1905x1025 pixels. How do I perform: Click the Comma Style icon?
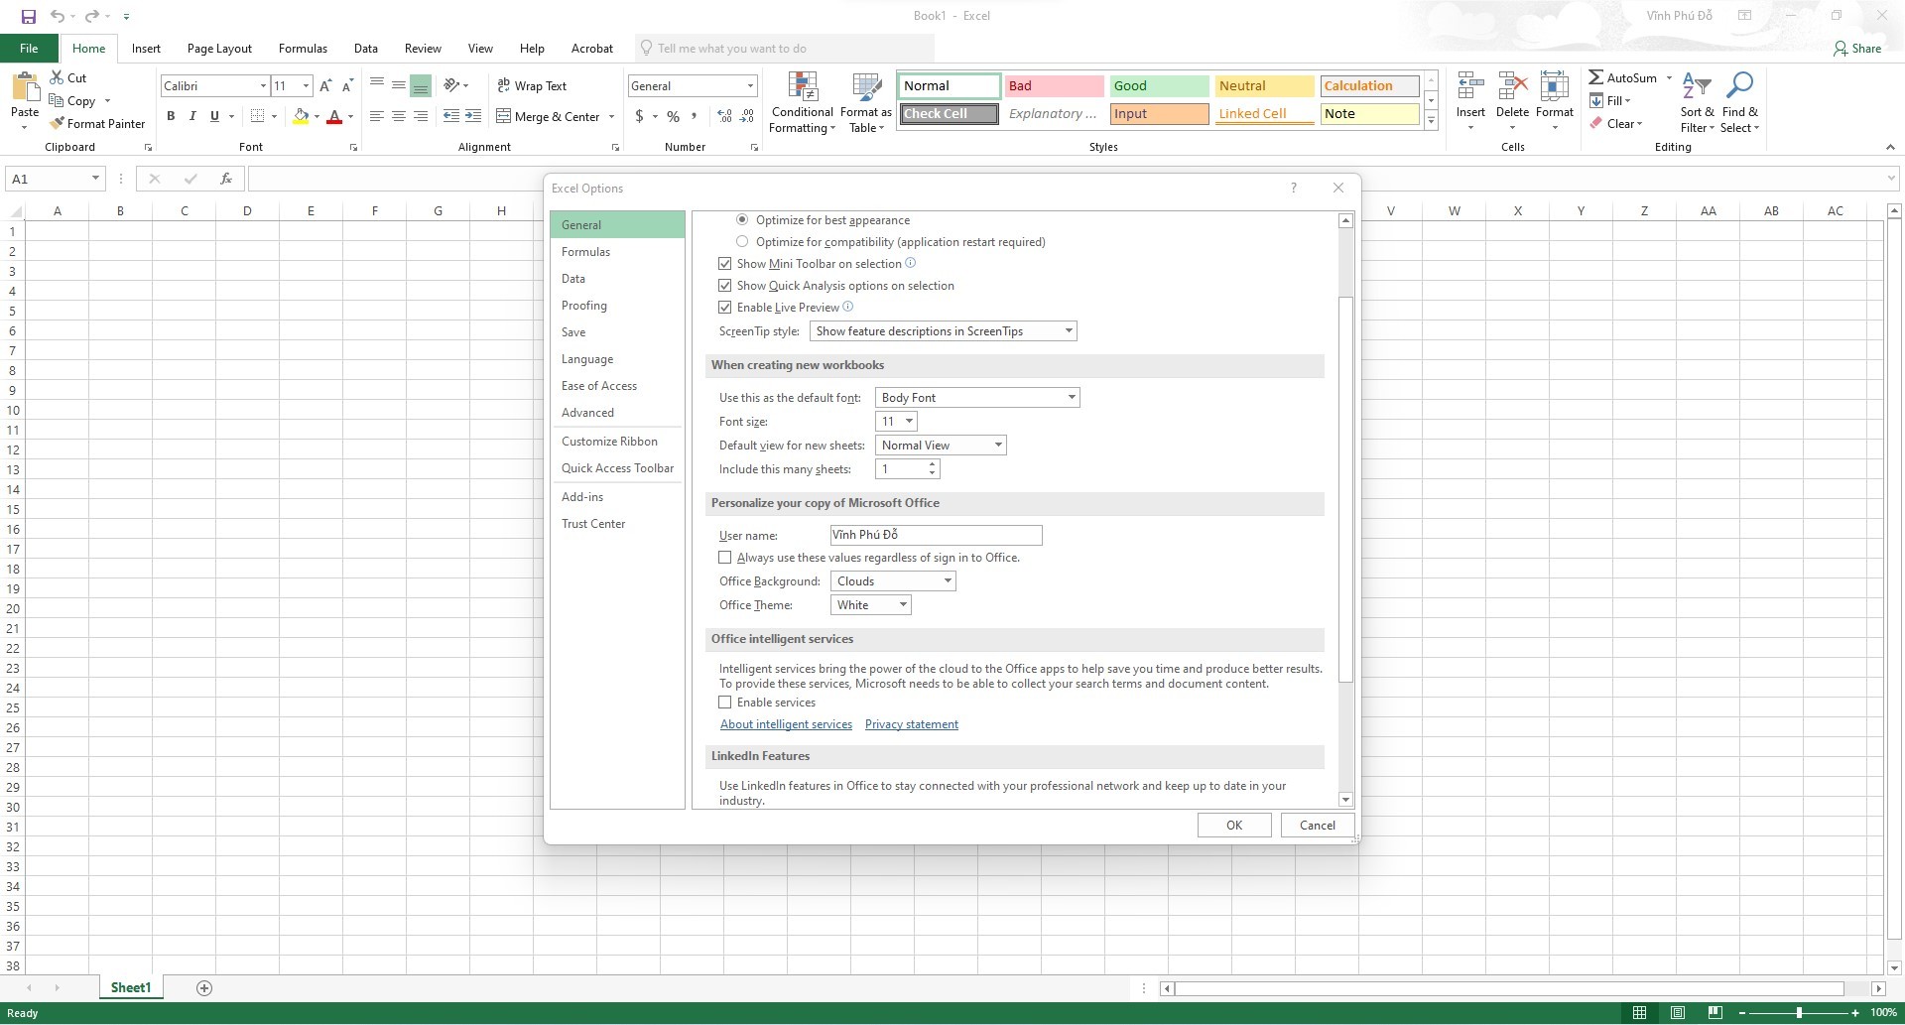[695, 116]
